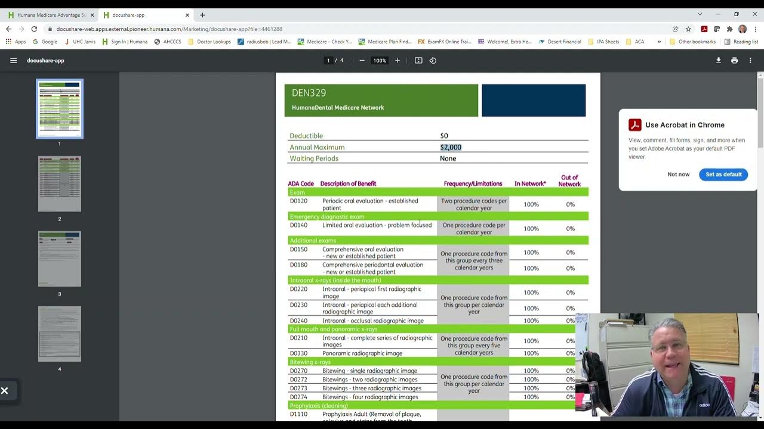Viewport: 764px width, 429px height.
Task: Click the D0140 ADA code cell
Action: 299,225
